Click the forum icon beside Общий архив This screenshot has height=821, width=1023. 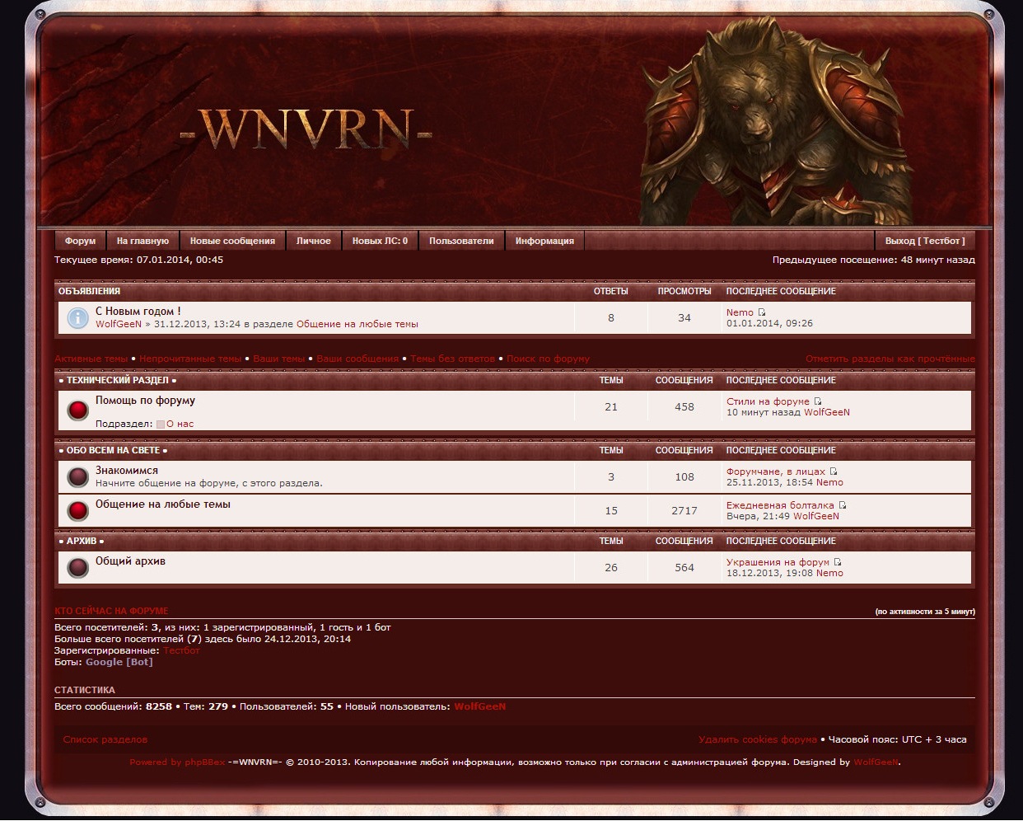77,568
